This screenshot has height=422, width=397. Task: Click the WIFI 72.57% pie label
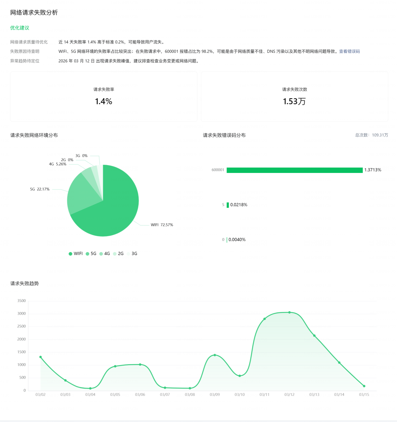click(x=162, y=225)
